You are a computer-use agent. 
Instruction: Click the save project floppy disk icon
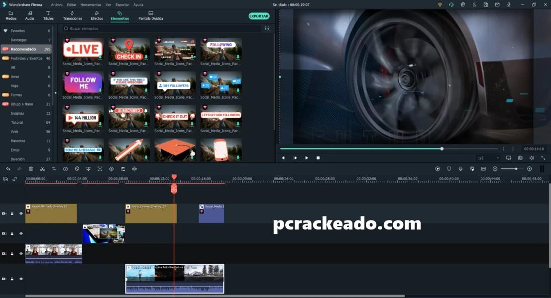[x=485, y=4]
